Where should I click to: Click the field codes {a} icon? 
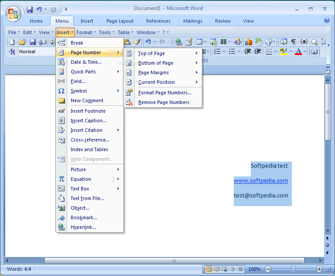tap(304, 41)
